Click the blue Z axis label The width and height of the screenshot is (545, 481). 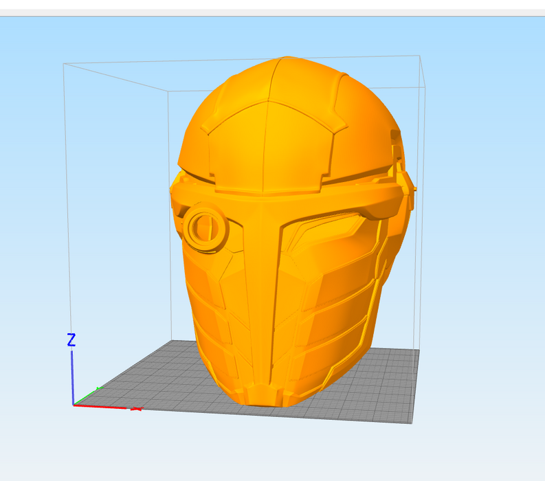tap(71, 339)
